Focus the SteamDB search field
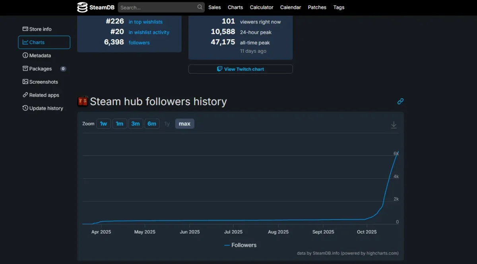The image size is (477, 264). point(157,7)
